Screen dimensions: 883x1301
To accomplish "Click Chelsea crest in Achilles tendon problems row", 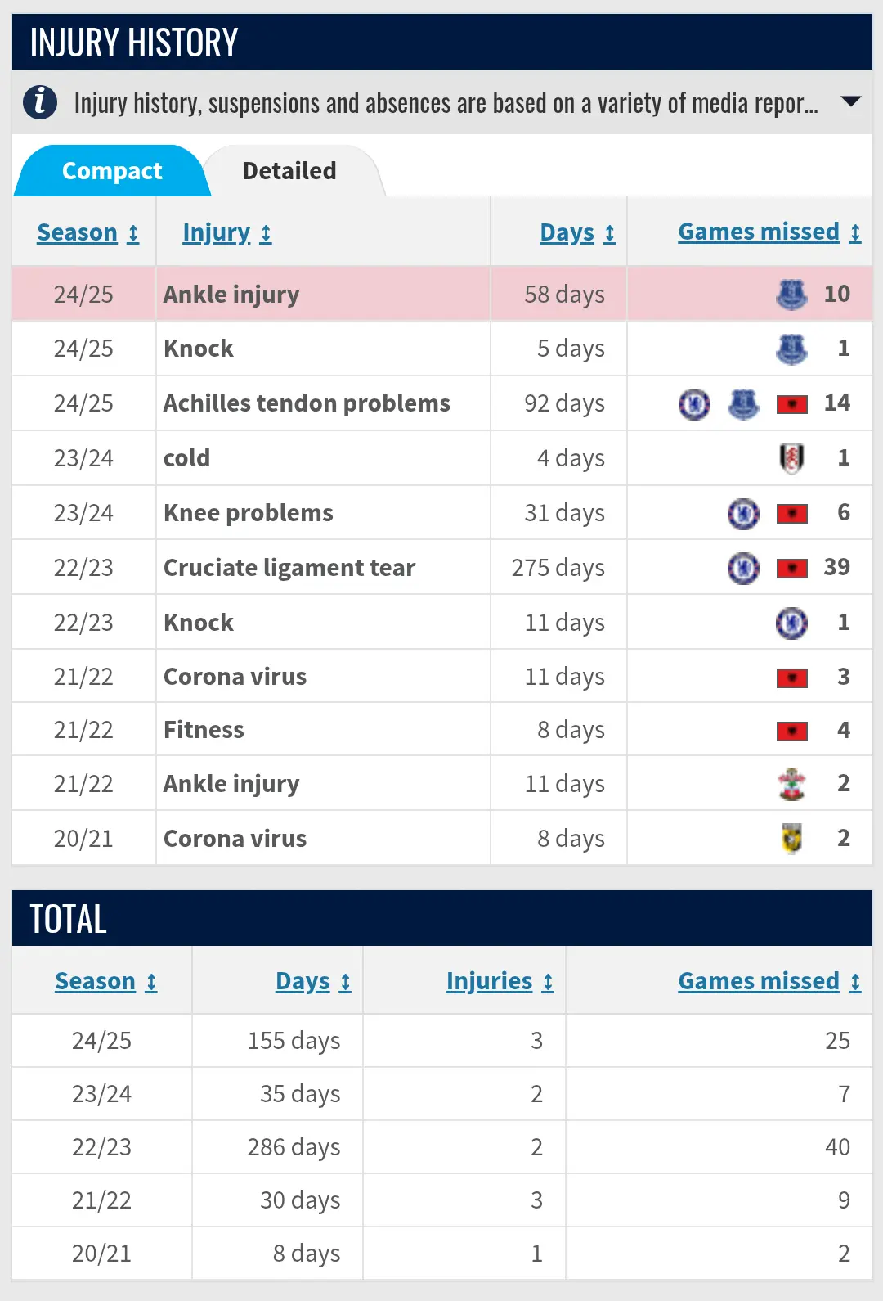I will [x=694, y=404].
